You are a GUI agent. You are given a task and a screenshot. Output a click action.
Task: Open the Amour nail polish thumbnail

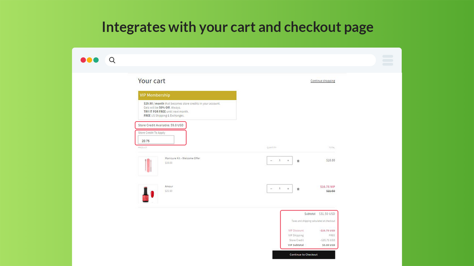coord(148,194)
